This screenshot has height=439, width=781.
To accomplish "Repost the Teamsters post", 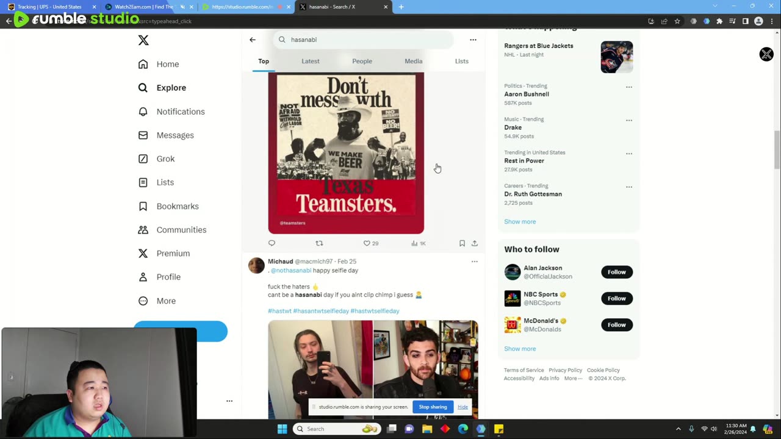I will [x=319, y=243].
